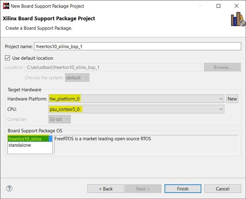
Task: Click the Finish button
Action: [x=183, y=189]
